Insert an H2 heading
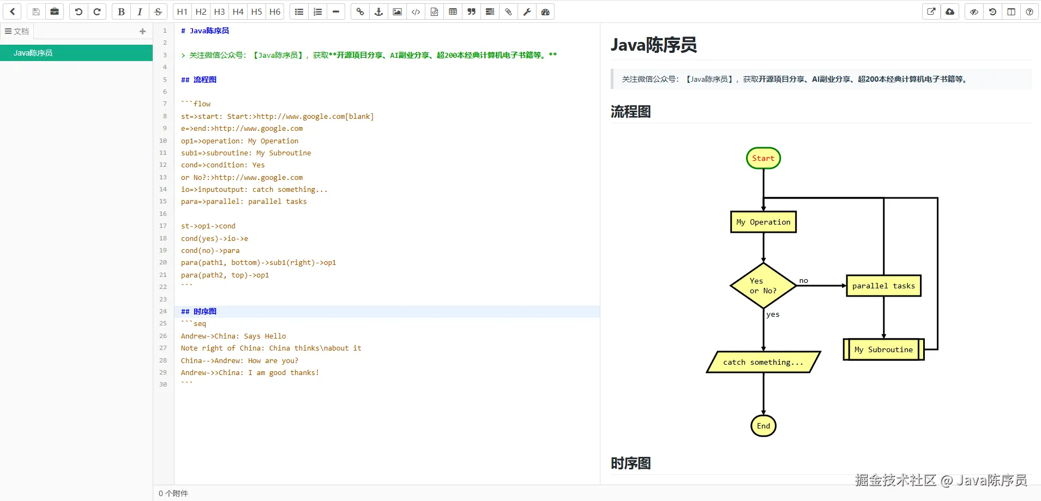The height and width of the screenshot is (501, 1041). 201,11
